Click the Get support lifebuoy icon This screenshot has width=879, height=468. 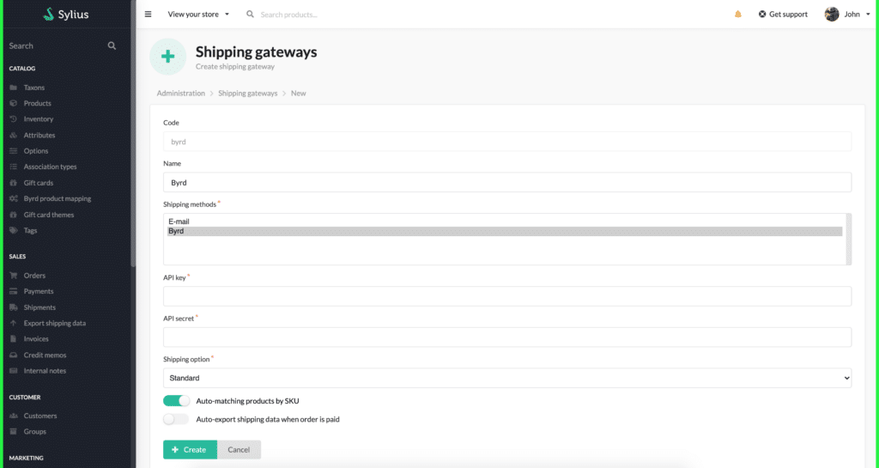762,14
